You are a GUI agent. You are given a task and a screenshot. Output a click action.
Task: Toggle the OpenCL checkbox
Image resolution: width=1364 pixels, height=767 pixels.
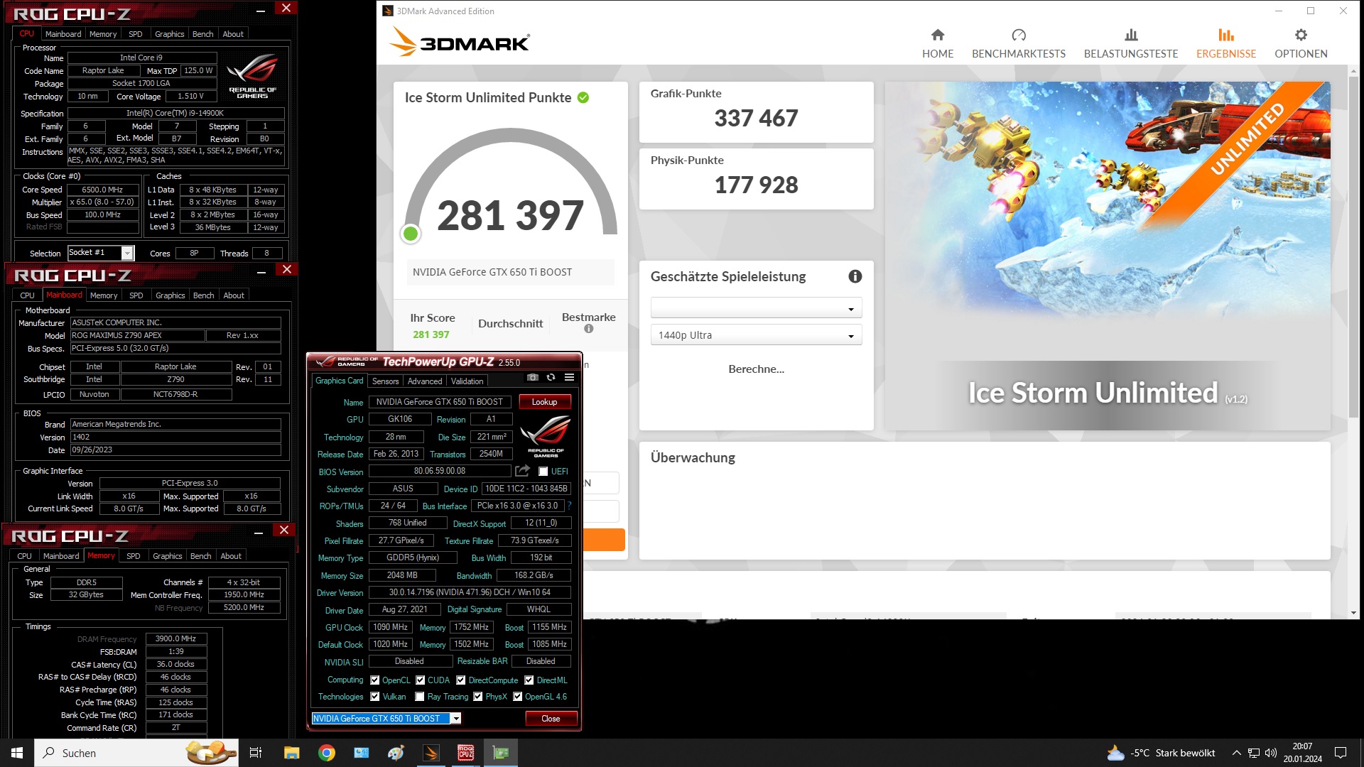(375, 680)
